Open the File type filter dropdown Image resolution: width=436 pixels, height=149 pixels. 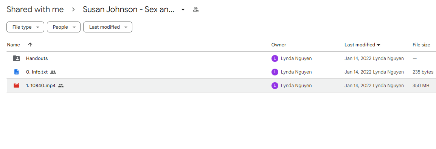coord(25,27)
